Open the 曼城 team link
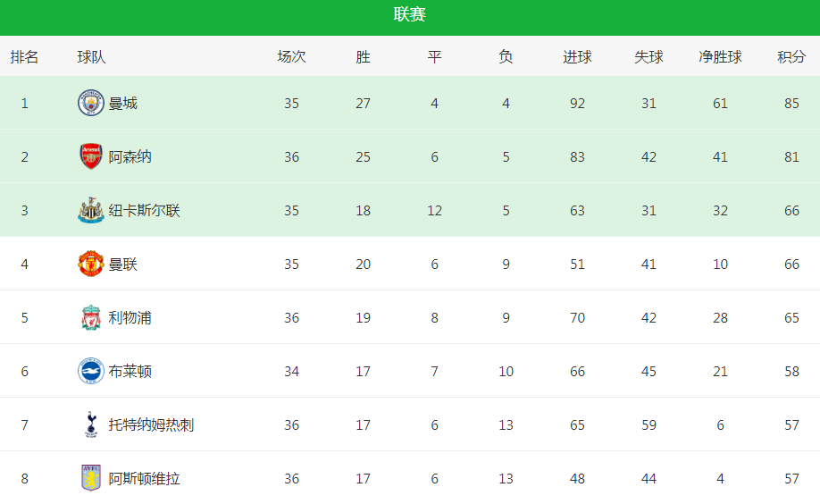The image size is (820, 504). pos(123,103)
